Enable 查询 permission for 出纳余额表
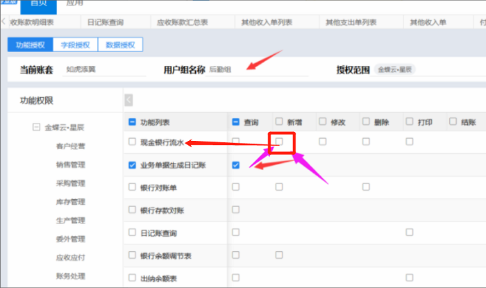The width and height of the screenshot is (486, 288). pyautogui.click(x=236, y=278)
